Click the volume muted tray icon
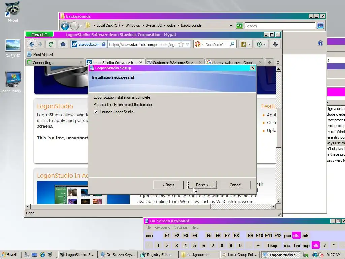Screen dimensions: 345x259 tap(321, 255)
